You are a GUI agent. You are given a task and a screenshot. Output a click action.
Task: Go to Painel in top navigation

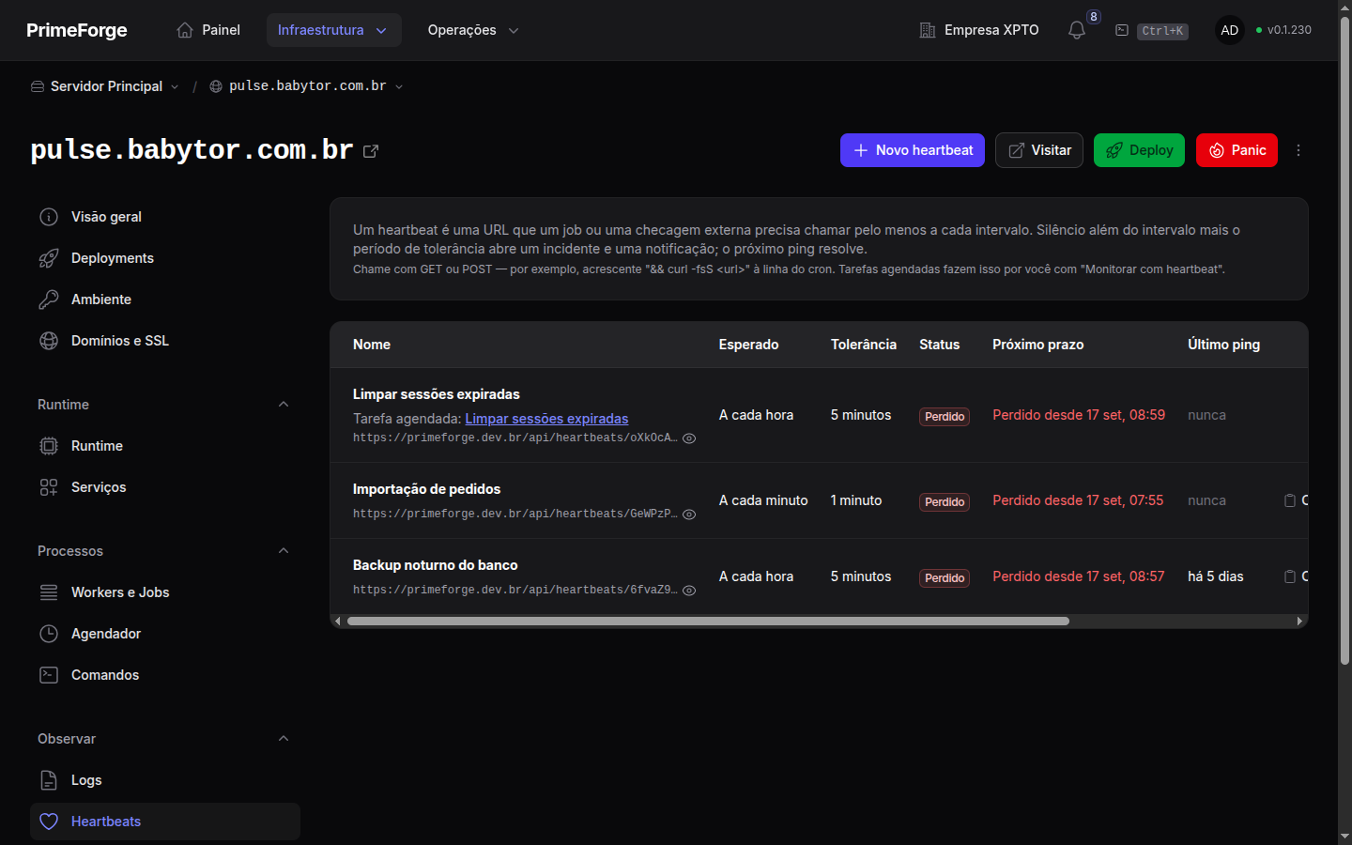(208, 30)
